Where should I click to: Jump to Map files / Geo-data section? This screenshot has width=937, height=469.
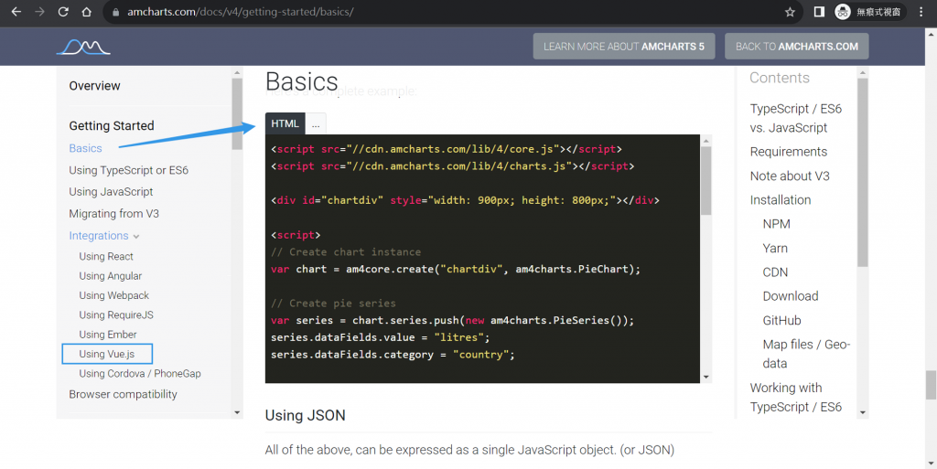pyautogui.click(x=806, y=354)
